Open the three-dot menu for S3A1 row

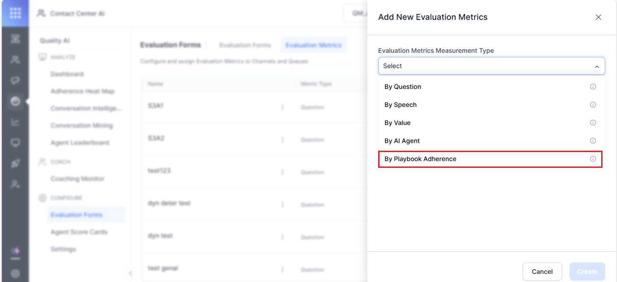point(283,107)
